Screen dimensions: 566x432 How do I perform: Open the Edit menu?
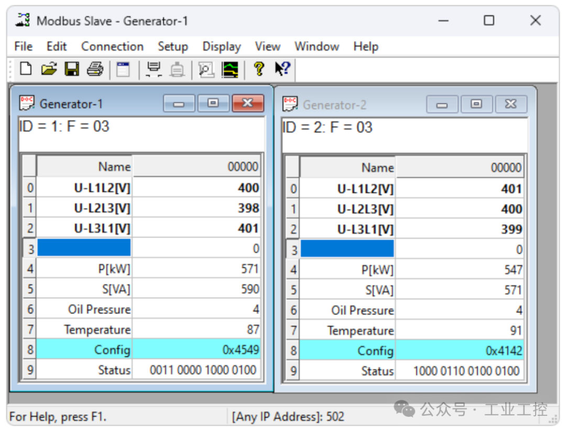(57, 47)
